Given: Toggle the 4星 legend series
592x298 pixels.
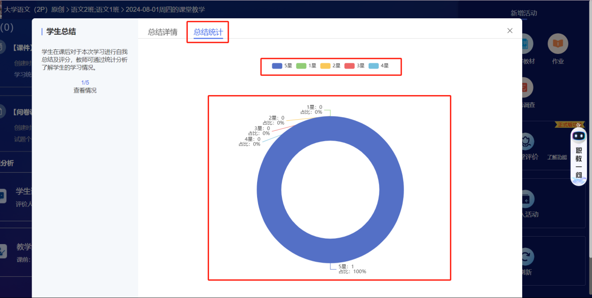Looking at the screenshot, I should [x=379, y=66].
